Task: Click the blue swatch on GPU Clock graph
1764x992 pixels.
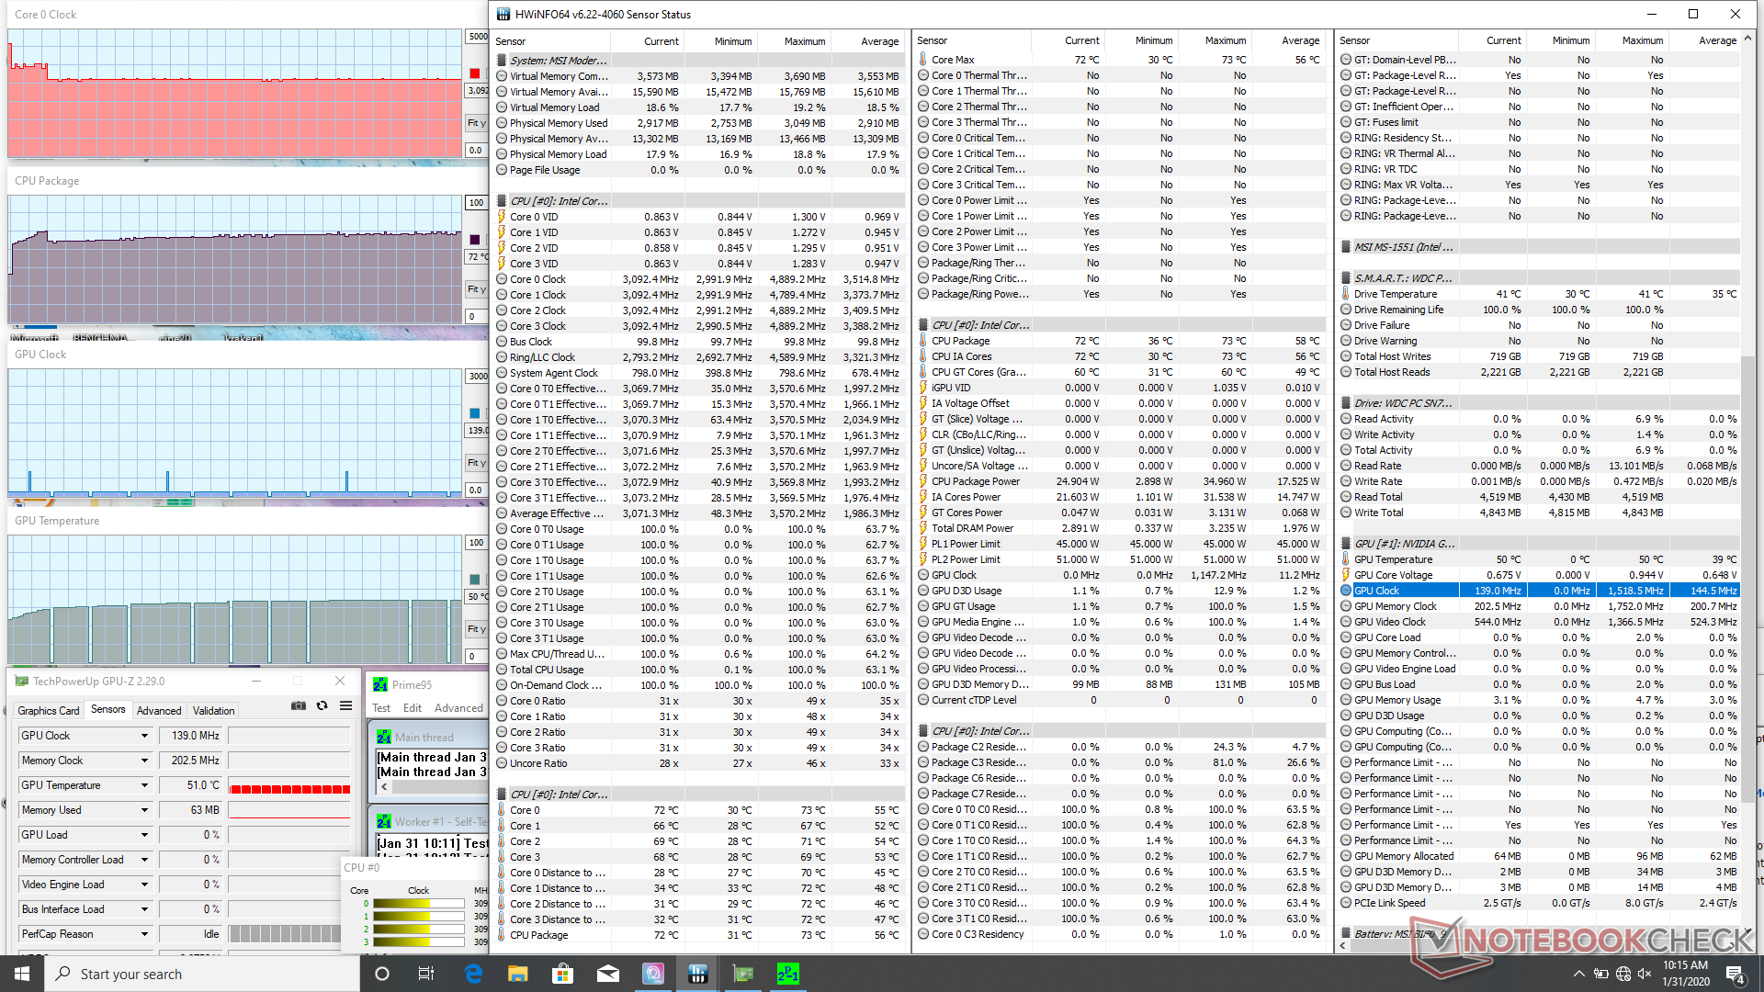Action: [474, 413]
